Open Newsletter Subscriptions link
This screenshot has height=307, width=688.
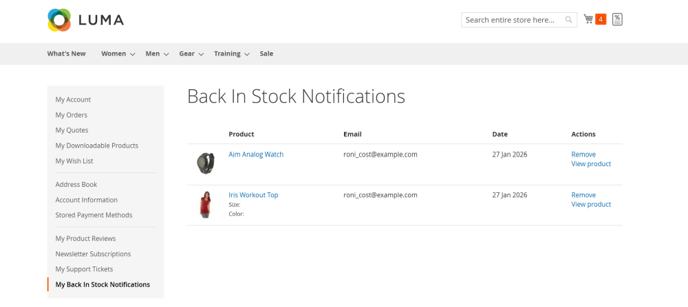point(93,254)
